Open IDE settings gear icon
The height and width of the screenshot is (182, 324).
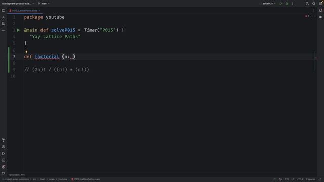[320, 4]
